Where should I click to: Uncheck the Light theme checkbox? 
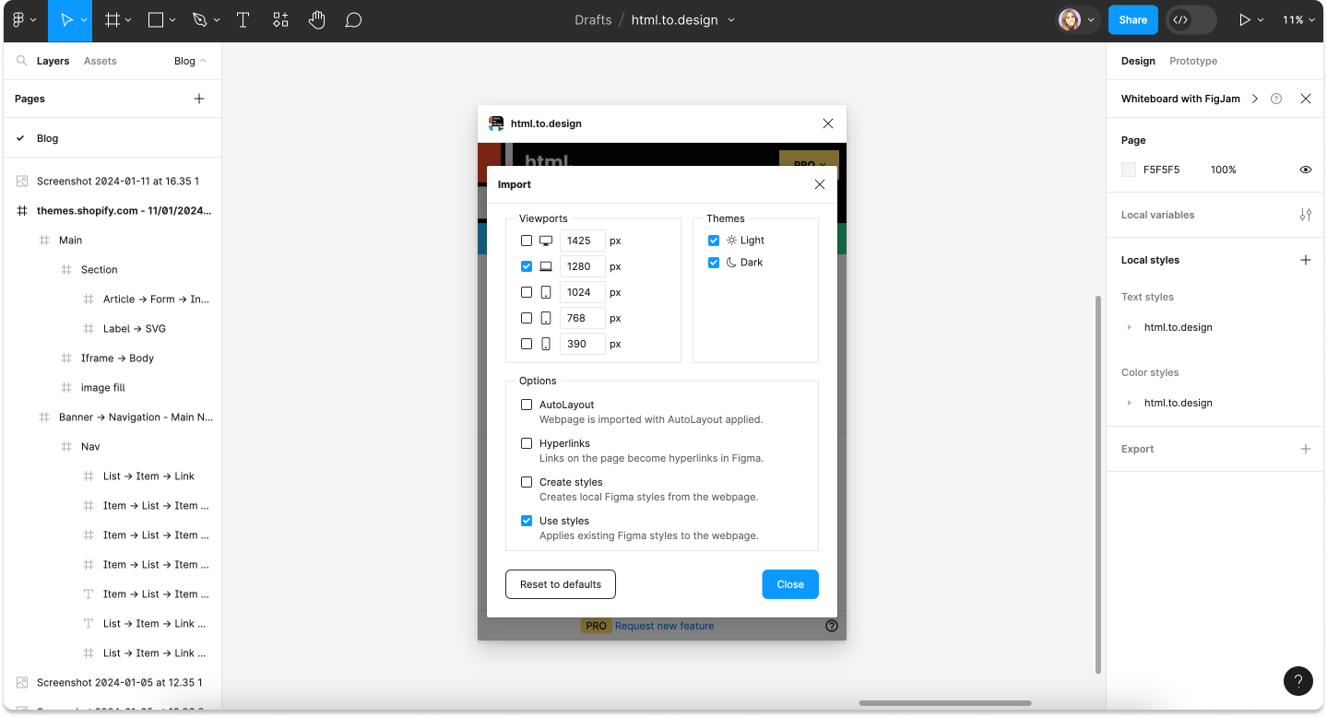[714, 241]
